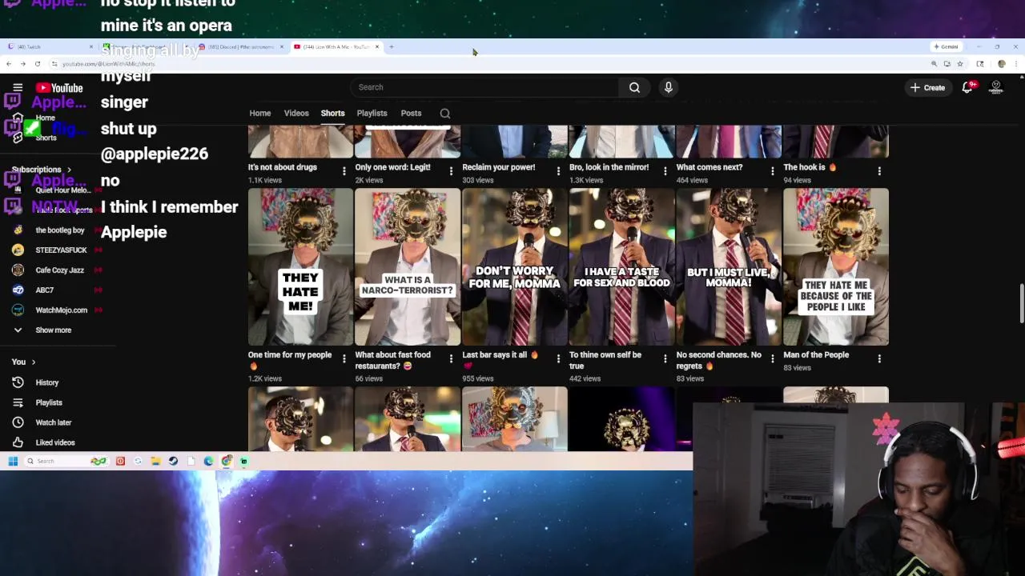Screen dimensions: 1025x576
Task: Search within channel using the magnifier icon
Action: [445, 114]
